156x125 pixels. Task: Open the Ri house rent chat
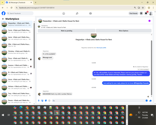(x=17, y=73)
